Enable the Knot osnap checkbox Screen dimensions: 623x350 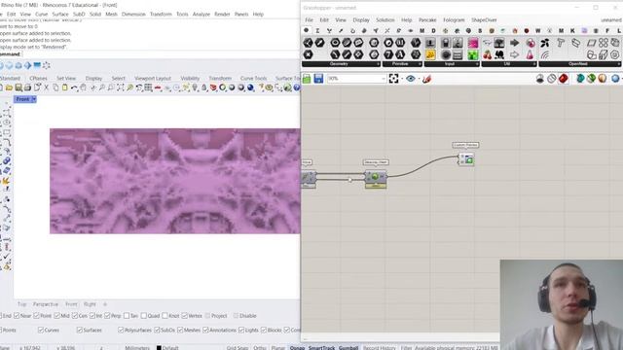[165, 316]
